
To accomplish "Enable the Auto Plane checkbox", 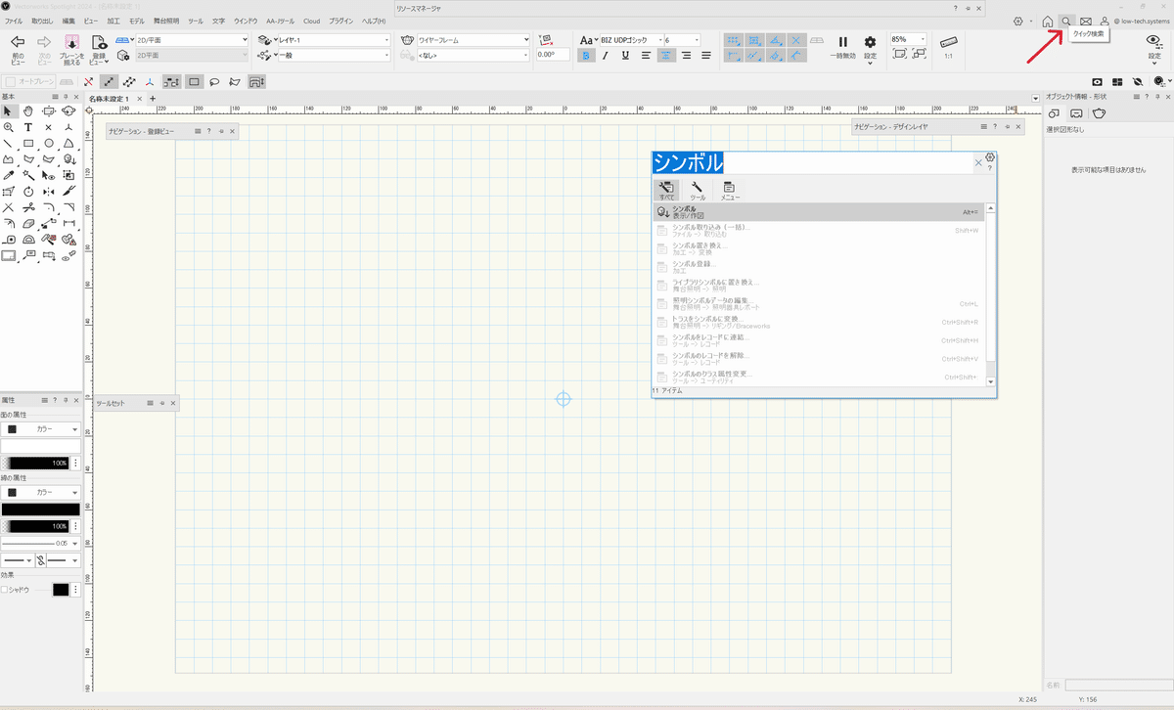I will [x=9, y=82].
